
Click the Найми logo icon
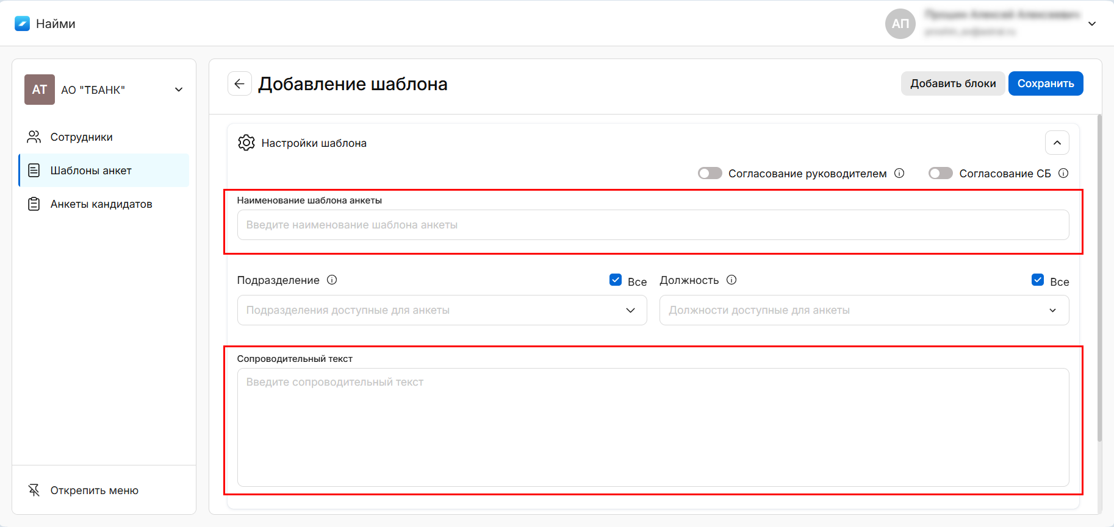[x=22, y=24]
